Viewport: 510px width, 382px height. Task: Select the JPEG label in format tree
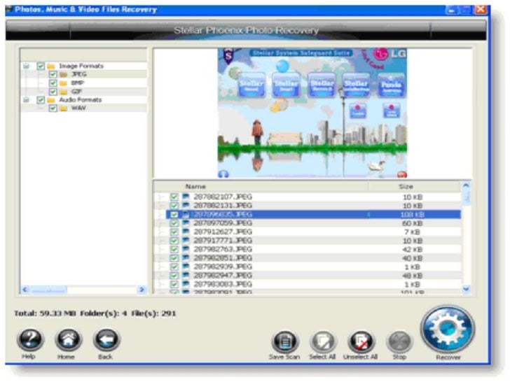79,74
